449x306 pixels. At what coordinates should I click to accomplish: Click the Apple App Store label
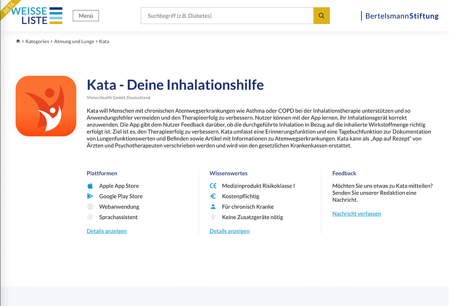[119, 186]
